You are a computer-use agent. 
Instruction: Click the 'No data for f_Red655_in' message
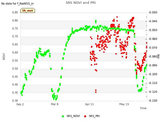(17, 4)
